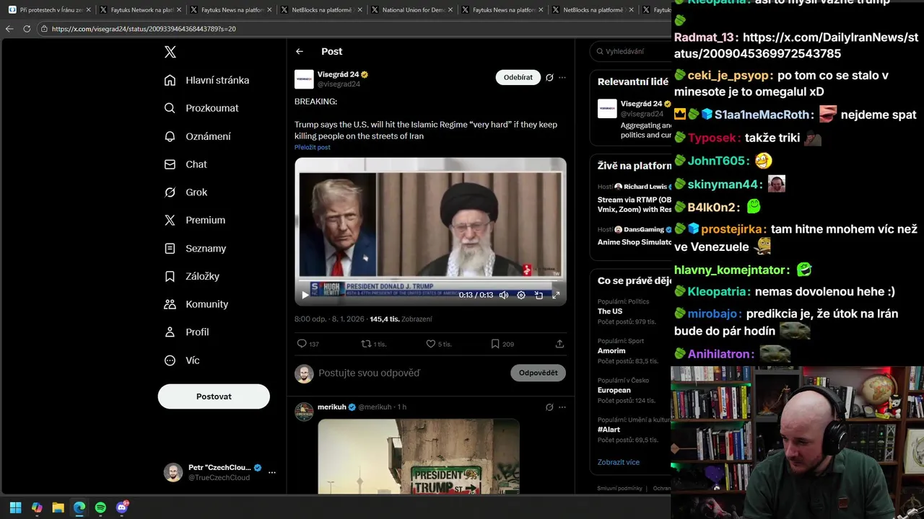Open Oznámení notifications
This screenshot has height=519, width=924.
coord(198,136)
